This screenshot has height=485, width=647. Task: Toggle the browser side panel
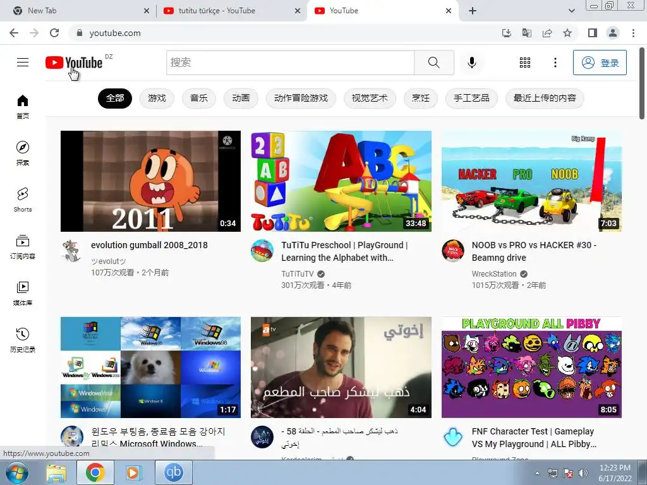593,33
